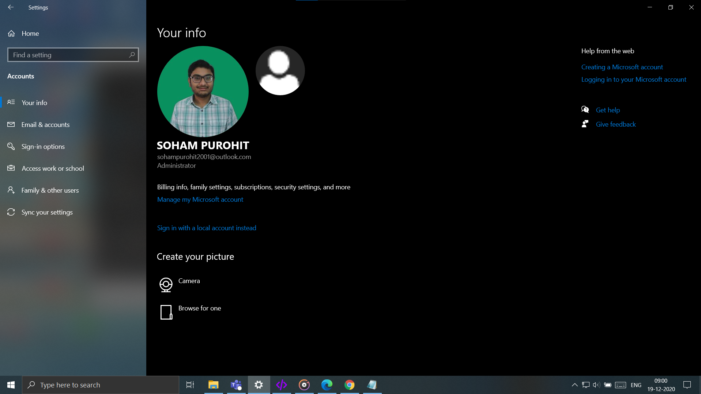
Task: Select the blank avatar placeholder image
Action: point(280,70)
